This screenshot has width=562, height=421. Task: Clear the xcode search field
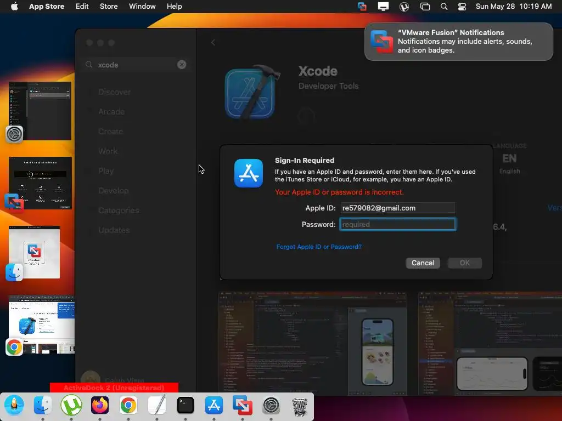coord(182,65)
